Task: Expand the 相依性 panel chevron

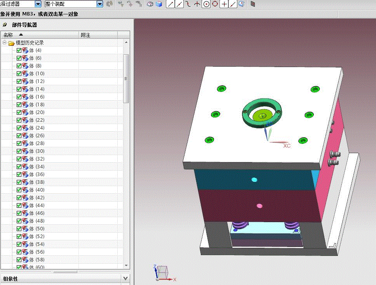Action: click(x=125, y=278)
